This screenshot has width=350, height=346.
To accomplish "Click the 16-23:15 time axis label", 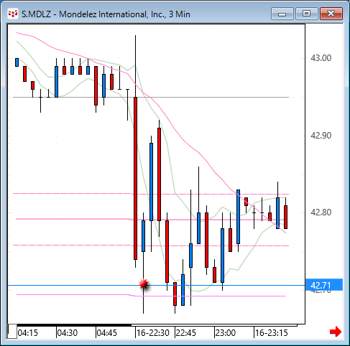I will tap(271, 333).
